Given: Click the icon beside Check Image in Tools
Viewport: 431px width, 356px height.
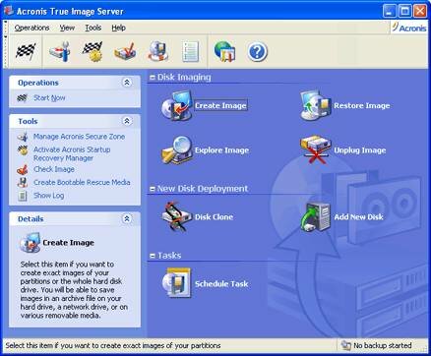Looking at the screenshot, I should coord(23,169).
